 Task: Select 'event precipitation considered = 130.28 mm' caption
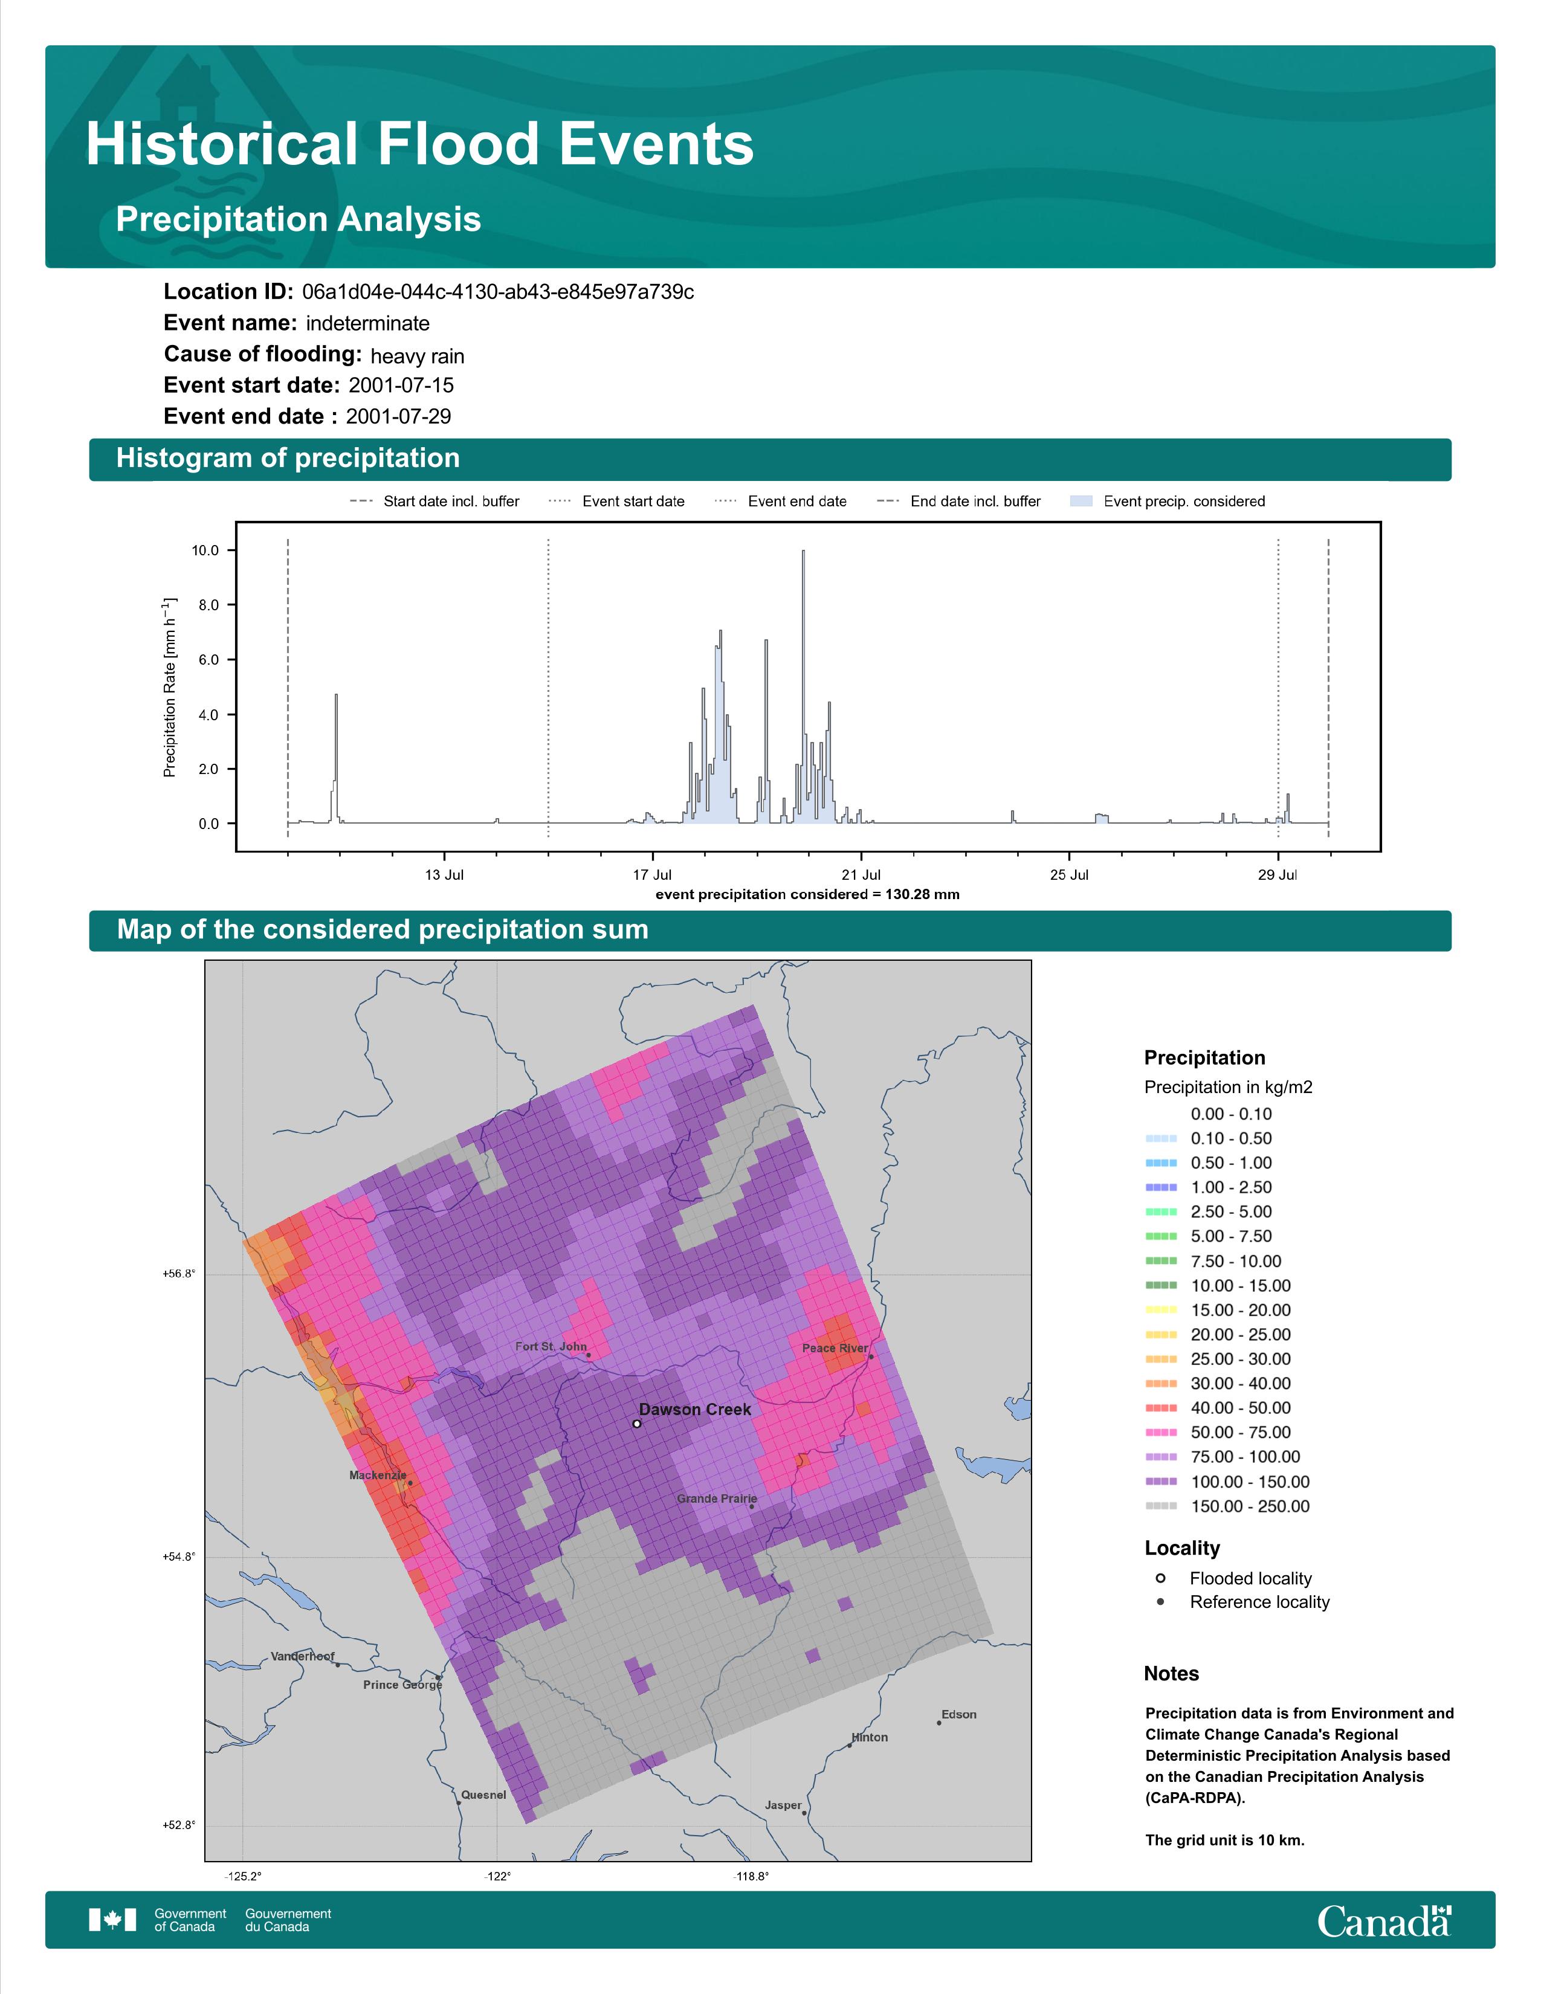click(807, 895)
